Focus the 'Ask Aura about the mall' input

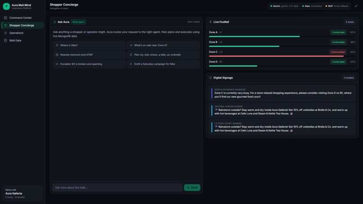point(118,187)
